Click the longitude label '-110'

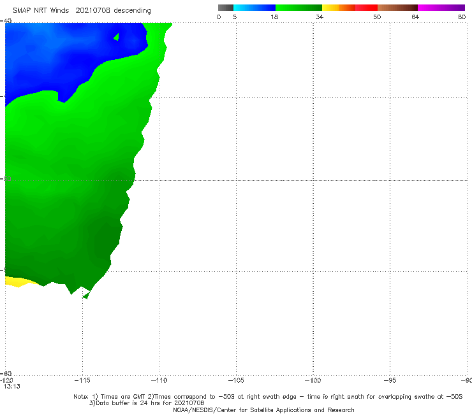pos(159,381)
